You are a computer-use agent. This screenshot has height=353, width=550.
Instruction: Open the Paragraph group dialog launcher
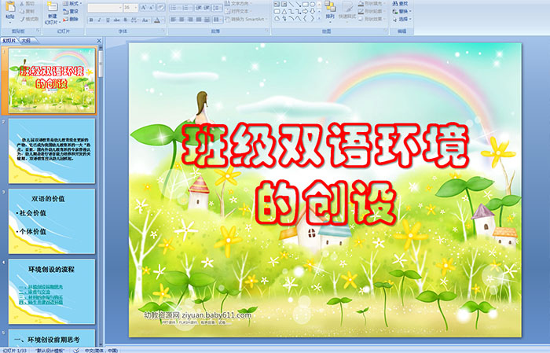267,31
